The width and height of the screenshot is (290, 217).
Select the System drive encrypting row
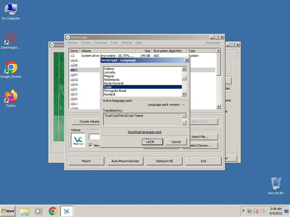tap(142, 56)
